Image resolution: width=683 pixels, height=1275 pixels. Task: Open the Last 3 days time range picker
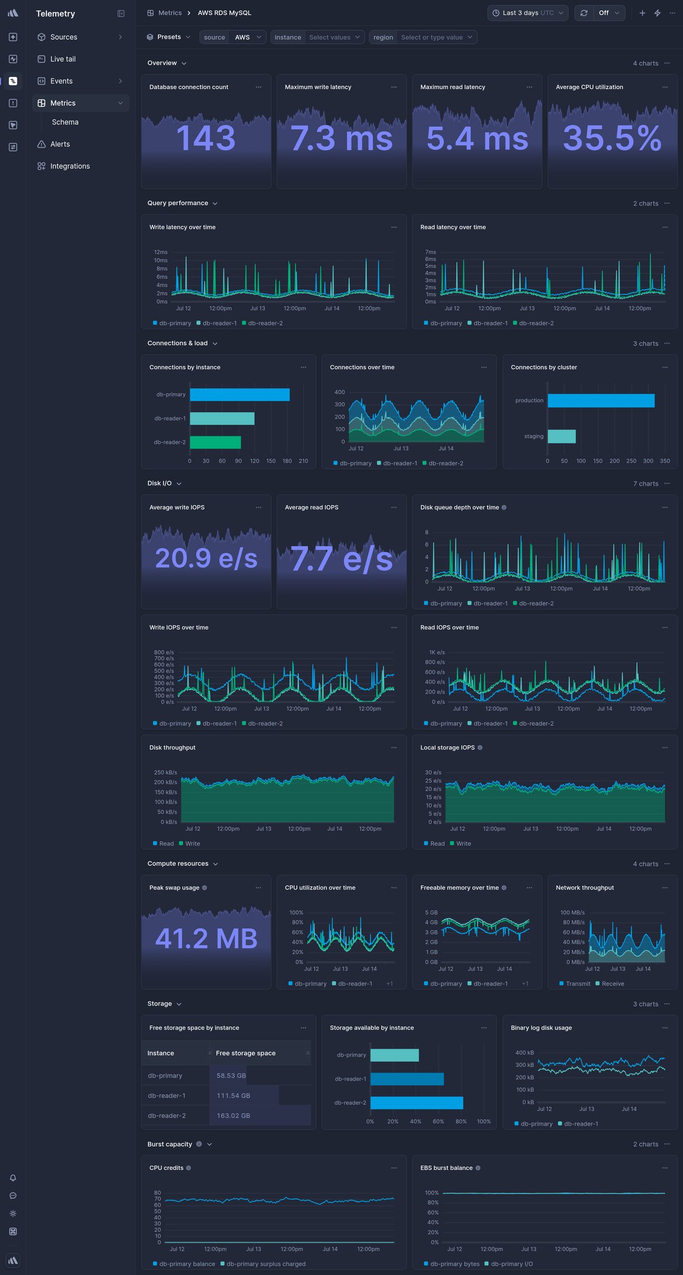528,13
